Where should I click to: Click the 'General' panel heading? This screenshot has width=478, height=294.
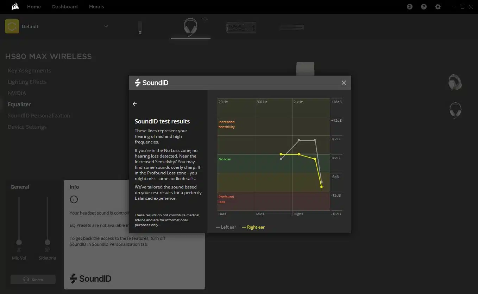click(x=20, y=187)
